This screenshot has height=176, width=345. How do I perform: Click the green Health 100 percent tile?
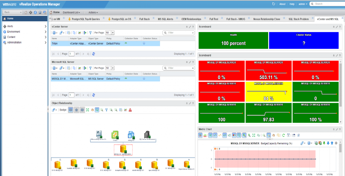point(233,40)
